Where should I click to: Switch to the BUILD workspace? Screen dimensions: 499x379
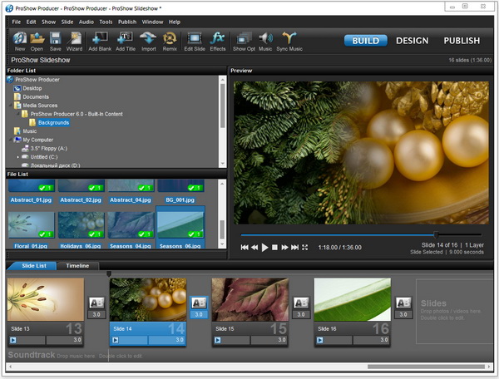pos(366,41)
